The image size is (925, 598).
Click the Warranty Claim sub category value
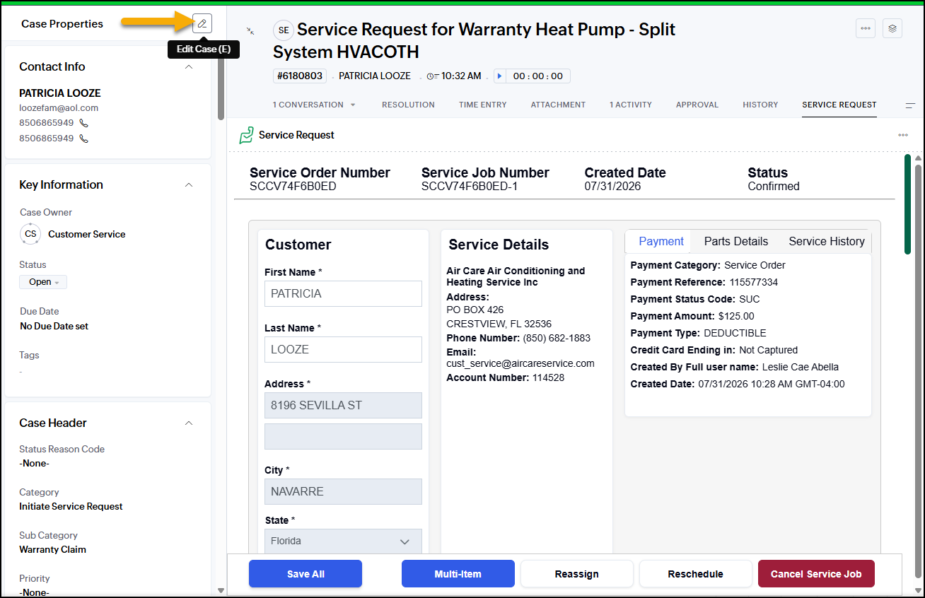pyautogui.click(x=52, y=550)
